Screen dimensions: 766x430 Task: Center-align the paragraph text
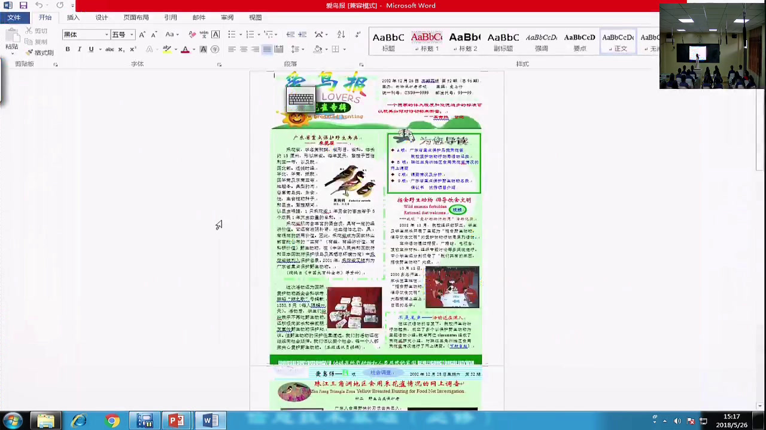244,50
